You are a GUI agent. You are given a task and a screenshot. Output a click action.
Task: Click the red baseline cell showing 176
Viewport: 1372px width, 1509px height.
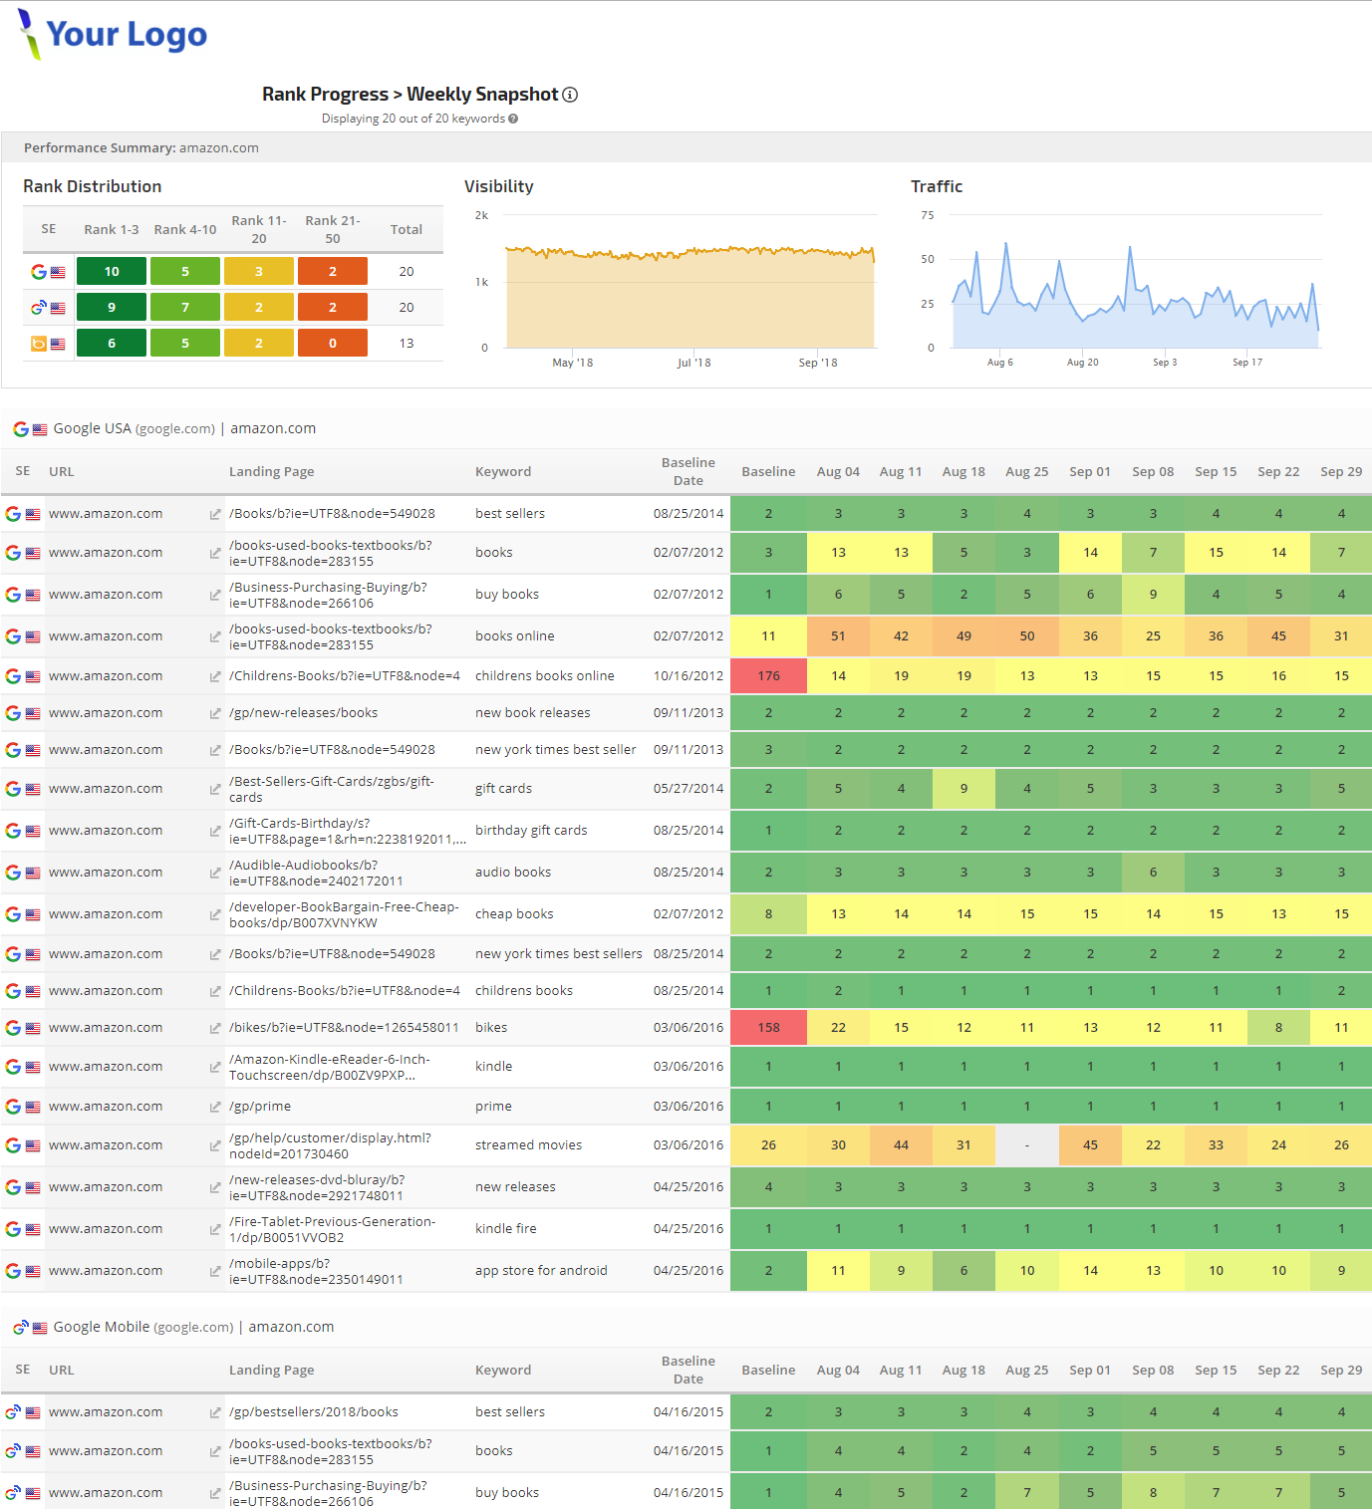click(768, 676)
